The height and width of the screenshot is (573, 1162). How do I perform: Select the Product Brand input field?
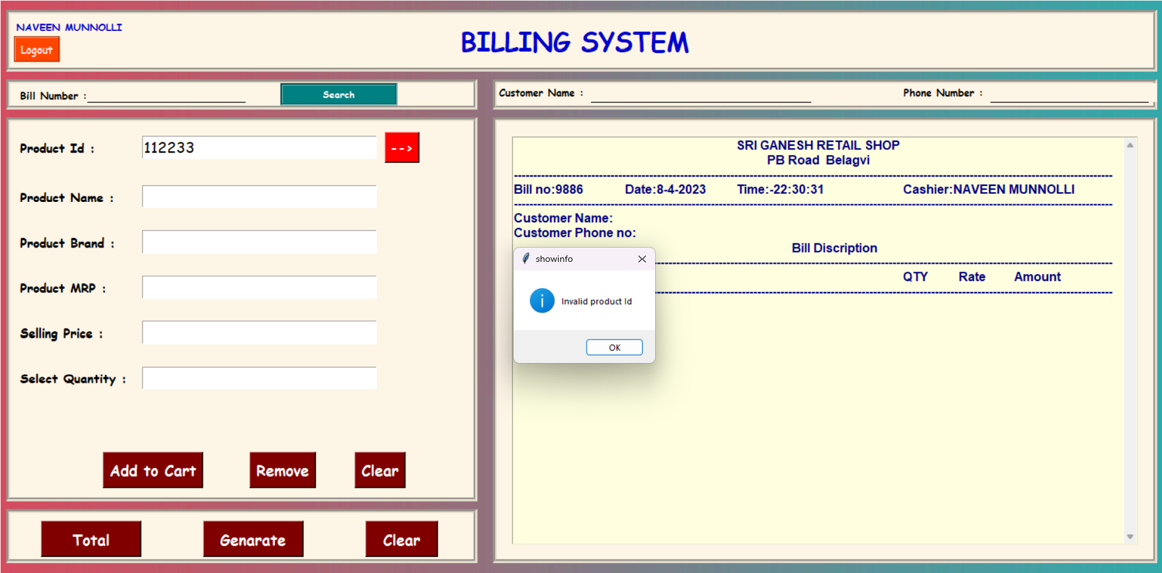(x=259, y=242)
